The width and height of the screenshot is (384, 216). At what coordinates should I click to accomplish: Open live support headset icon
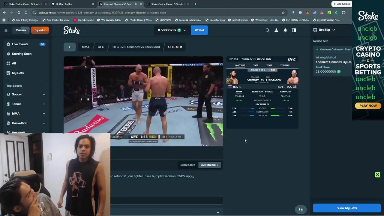coord(301,210)
